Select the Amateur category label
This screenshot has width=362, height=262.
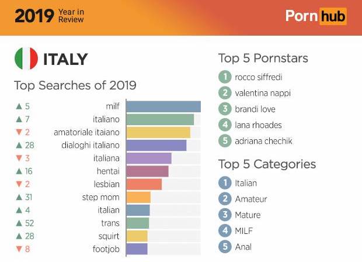tap(251, 199)
